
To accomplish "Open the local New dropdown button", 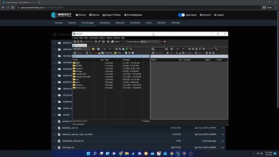I will 118,53.
